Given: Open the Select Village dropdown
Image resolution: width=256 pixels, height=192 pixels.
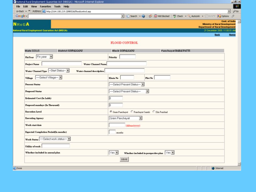Looking at the screenshot, I should point(49,77).
